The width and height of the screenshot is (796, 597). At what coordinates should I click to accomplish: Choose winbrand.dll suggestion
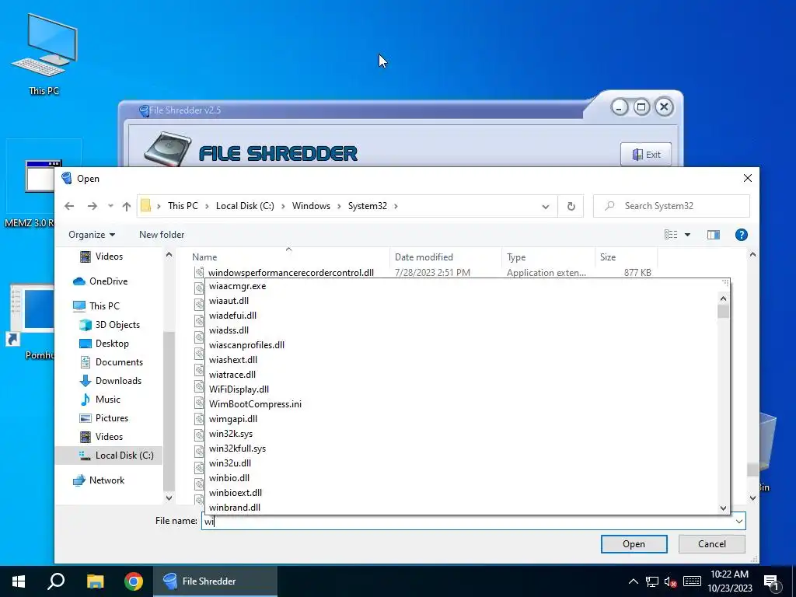click(235, 507)
